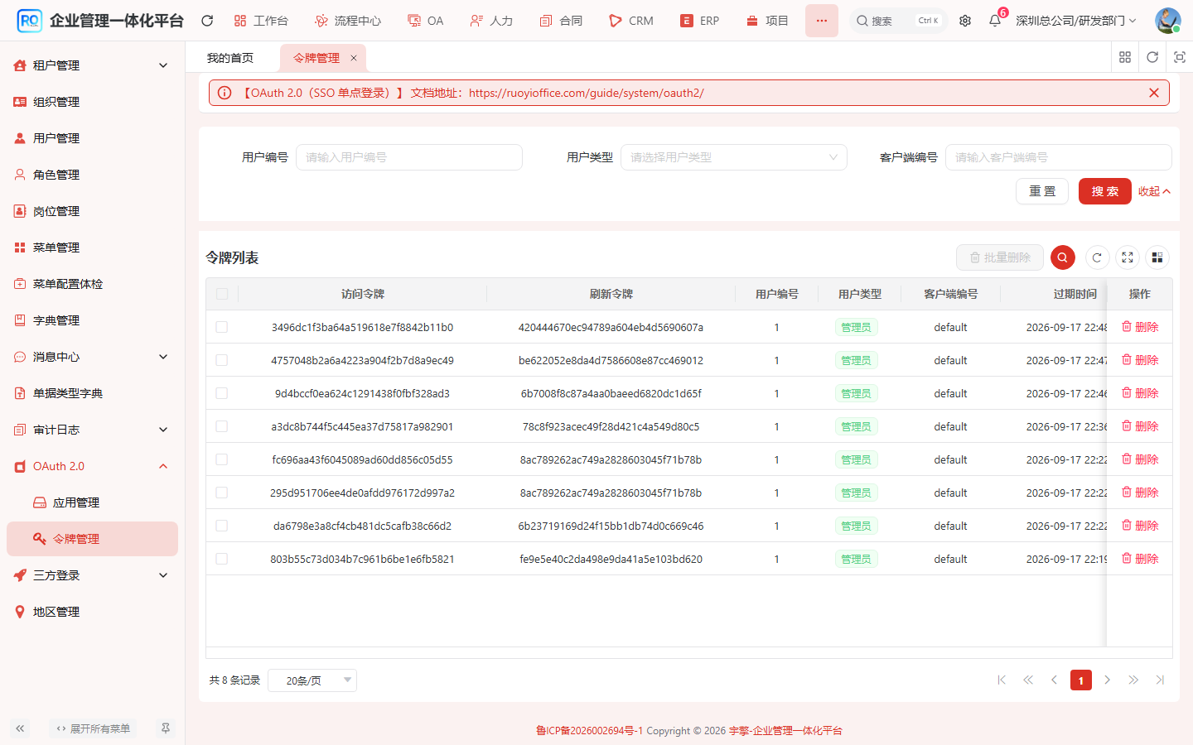Delete the token da6798e3a8cf4cb481dc5cafb38c66d2
Image resolution: width=1193 pixels, height=745 pixels.
[x=1140, y=526]
